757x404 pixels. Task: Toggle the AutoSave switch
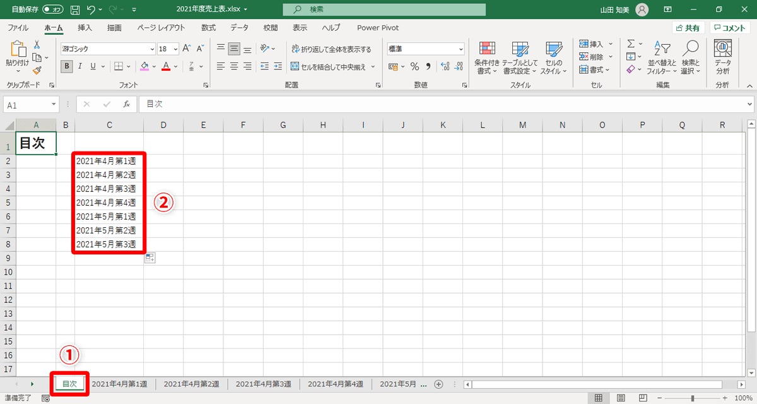click(x=53, y=9)
